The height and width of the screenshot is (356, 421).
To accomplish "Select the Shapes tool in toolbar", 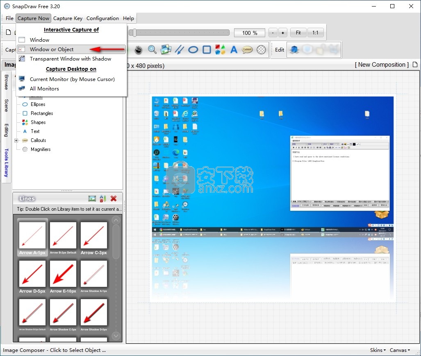I will click(x=220, y=50).
